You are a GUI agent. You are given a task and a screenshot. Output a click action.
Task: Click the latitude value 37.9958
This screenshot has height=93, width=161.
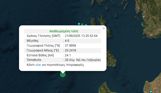pyautogui.click(x=70, y=46)
